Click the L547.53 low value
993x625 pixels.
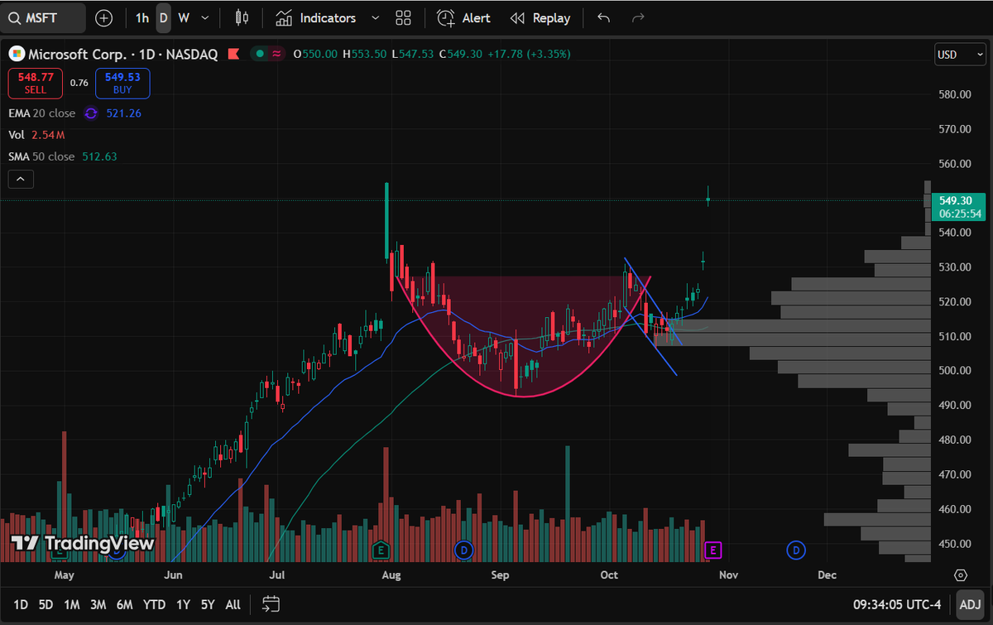(x=414, y=54)
